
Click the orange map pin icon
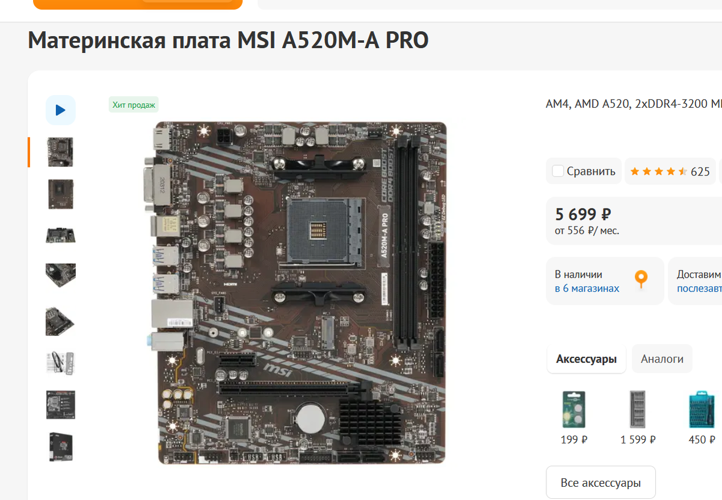click(x=641, y=280)
